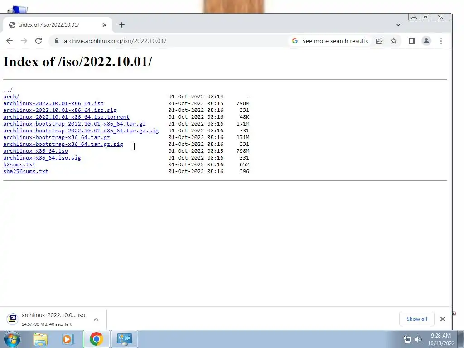The height and width of the screenshot is (348, 464).
Task: Open Chrome's three-dot menu
Action: [441, 41]
